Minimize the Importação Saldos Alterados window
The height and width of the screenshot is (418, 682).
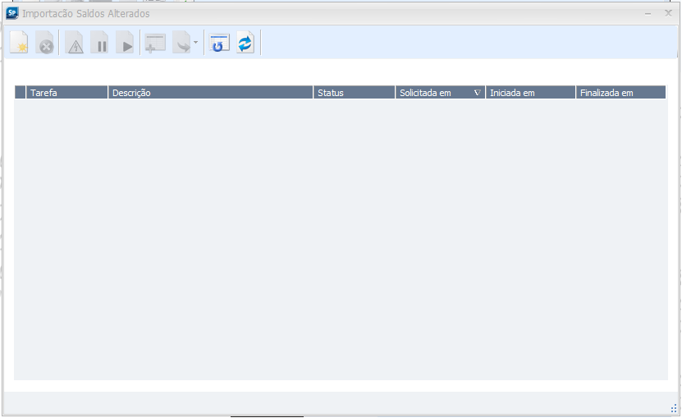click(x=648, y=13)
